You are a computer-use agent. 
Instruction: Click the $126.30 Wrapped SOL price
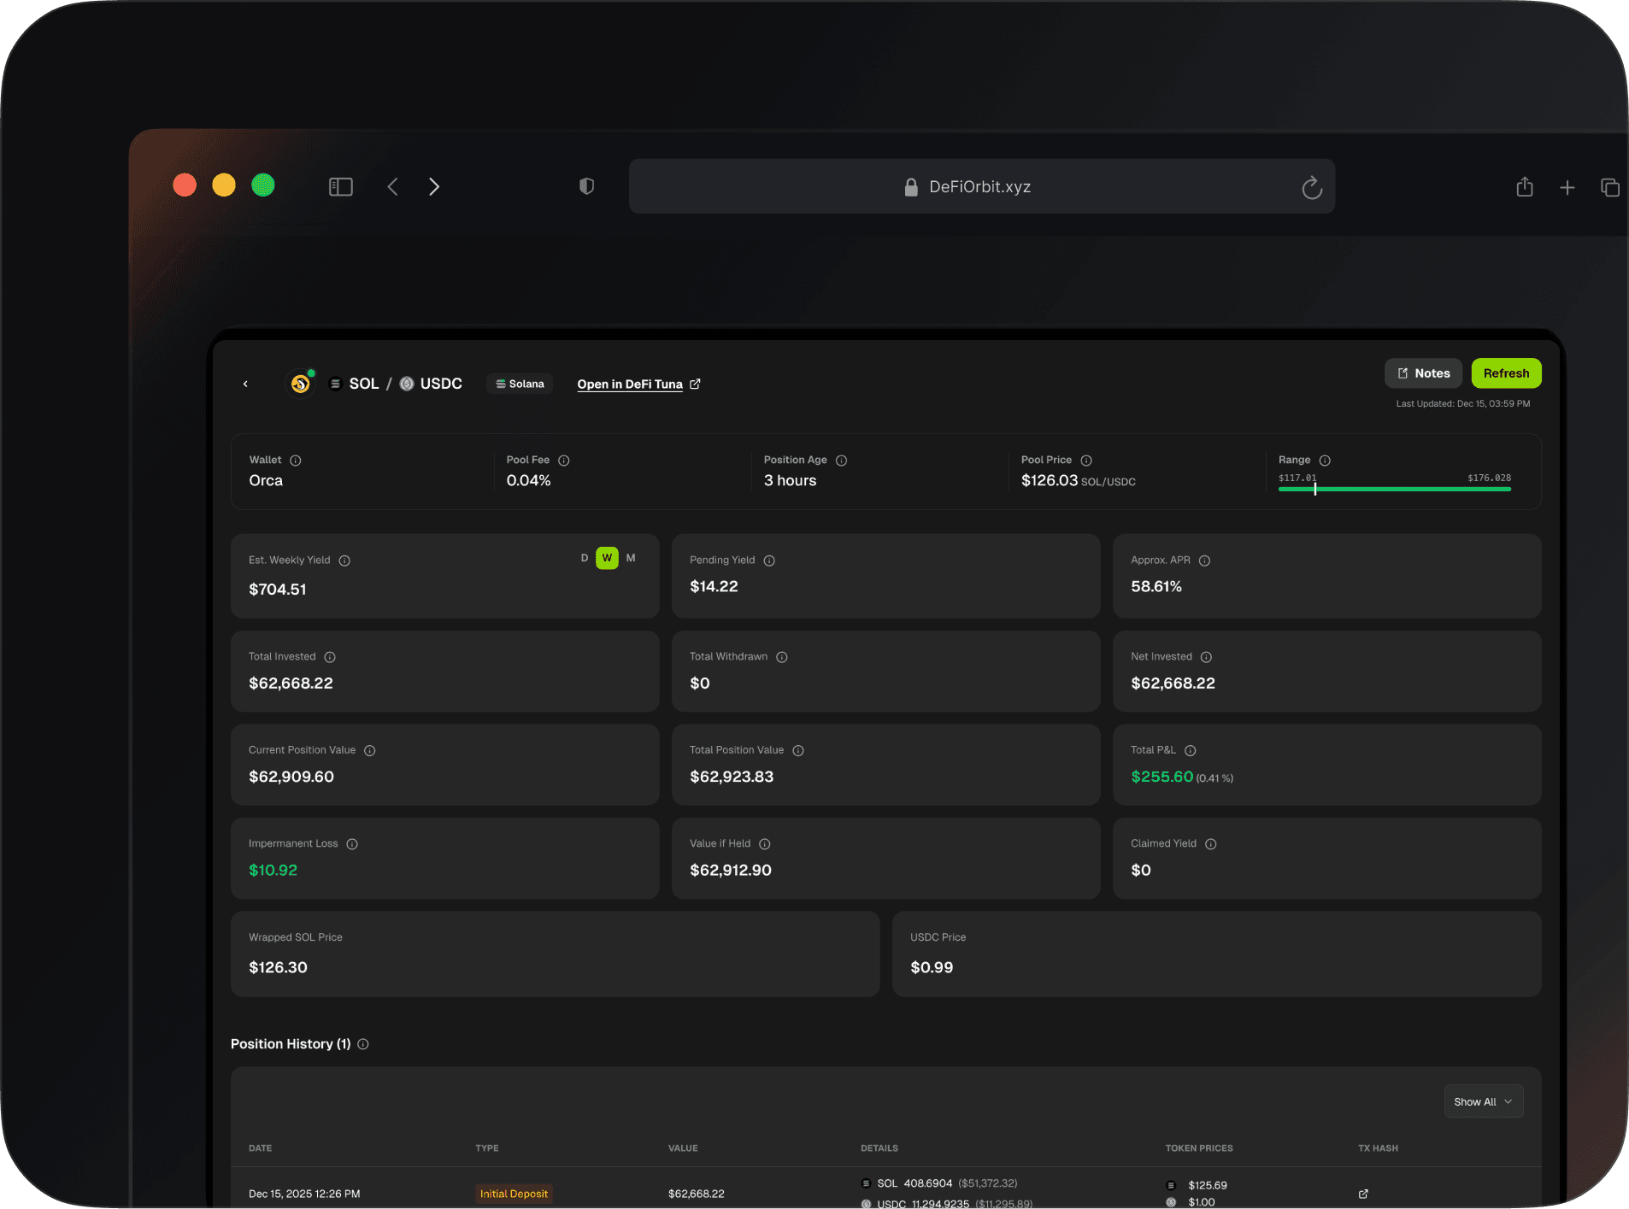(278, 967)
